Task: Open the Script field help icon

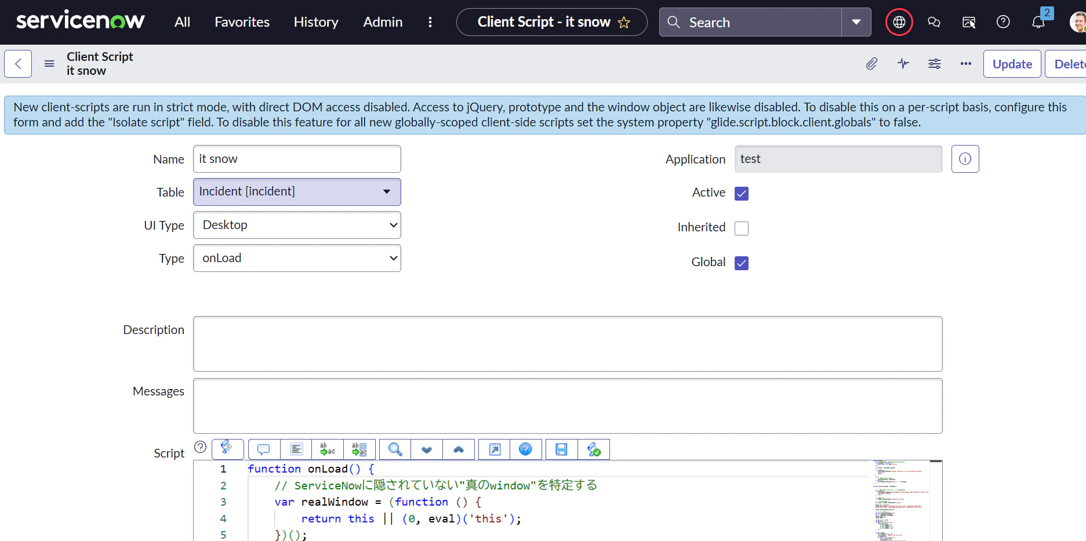Action: [200, 446]
